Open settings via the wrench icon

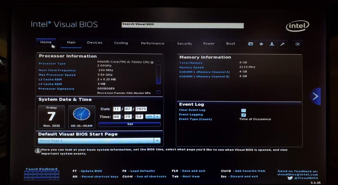(x=282, y=44)
